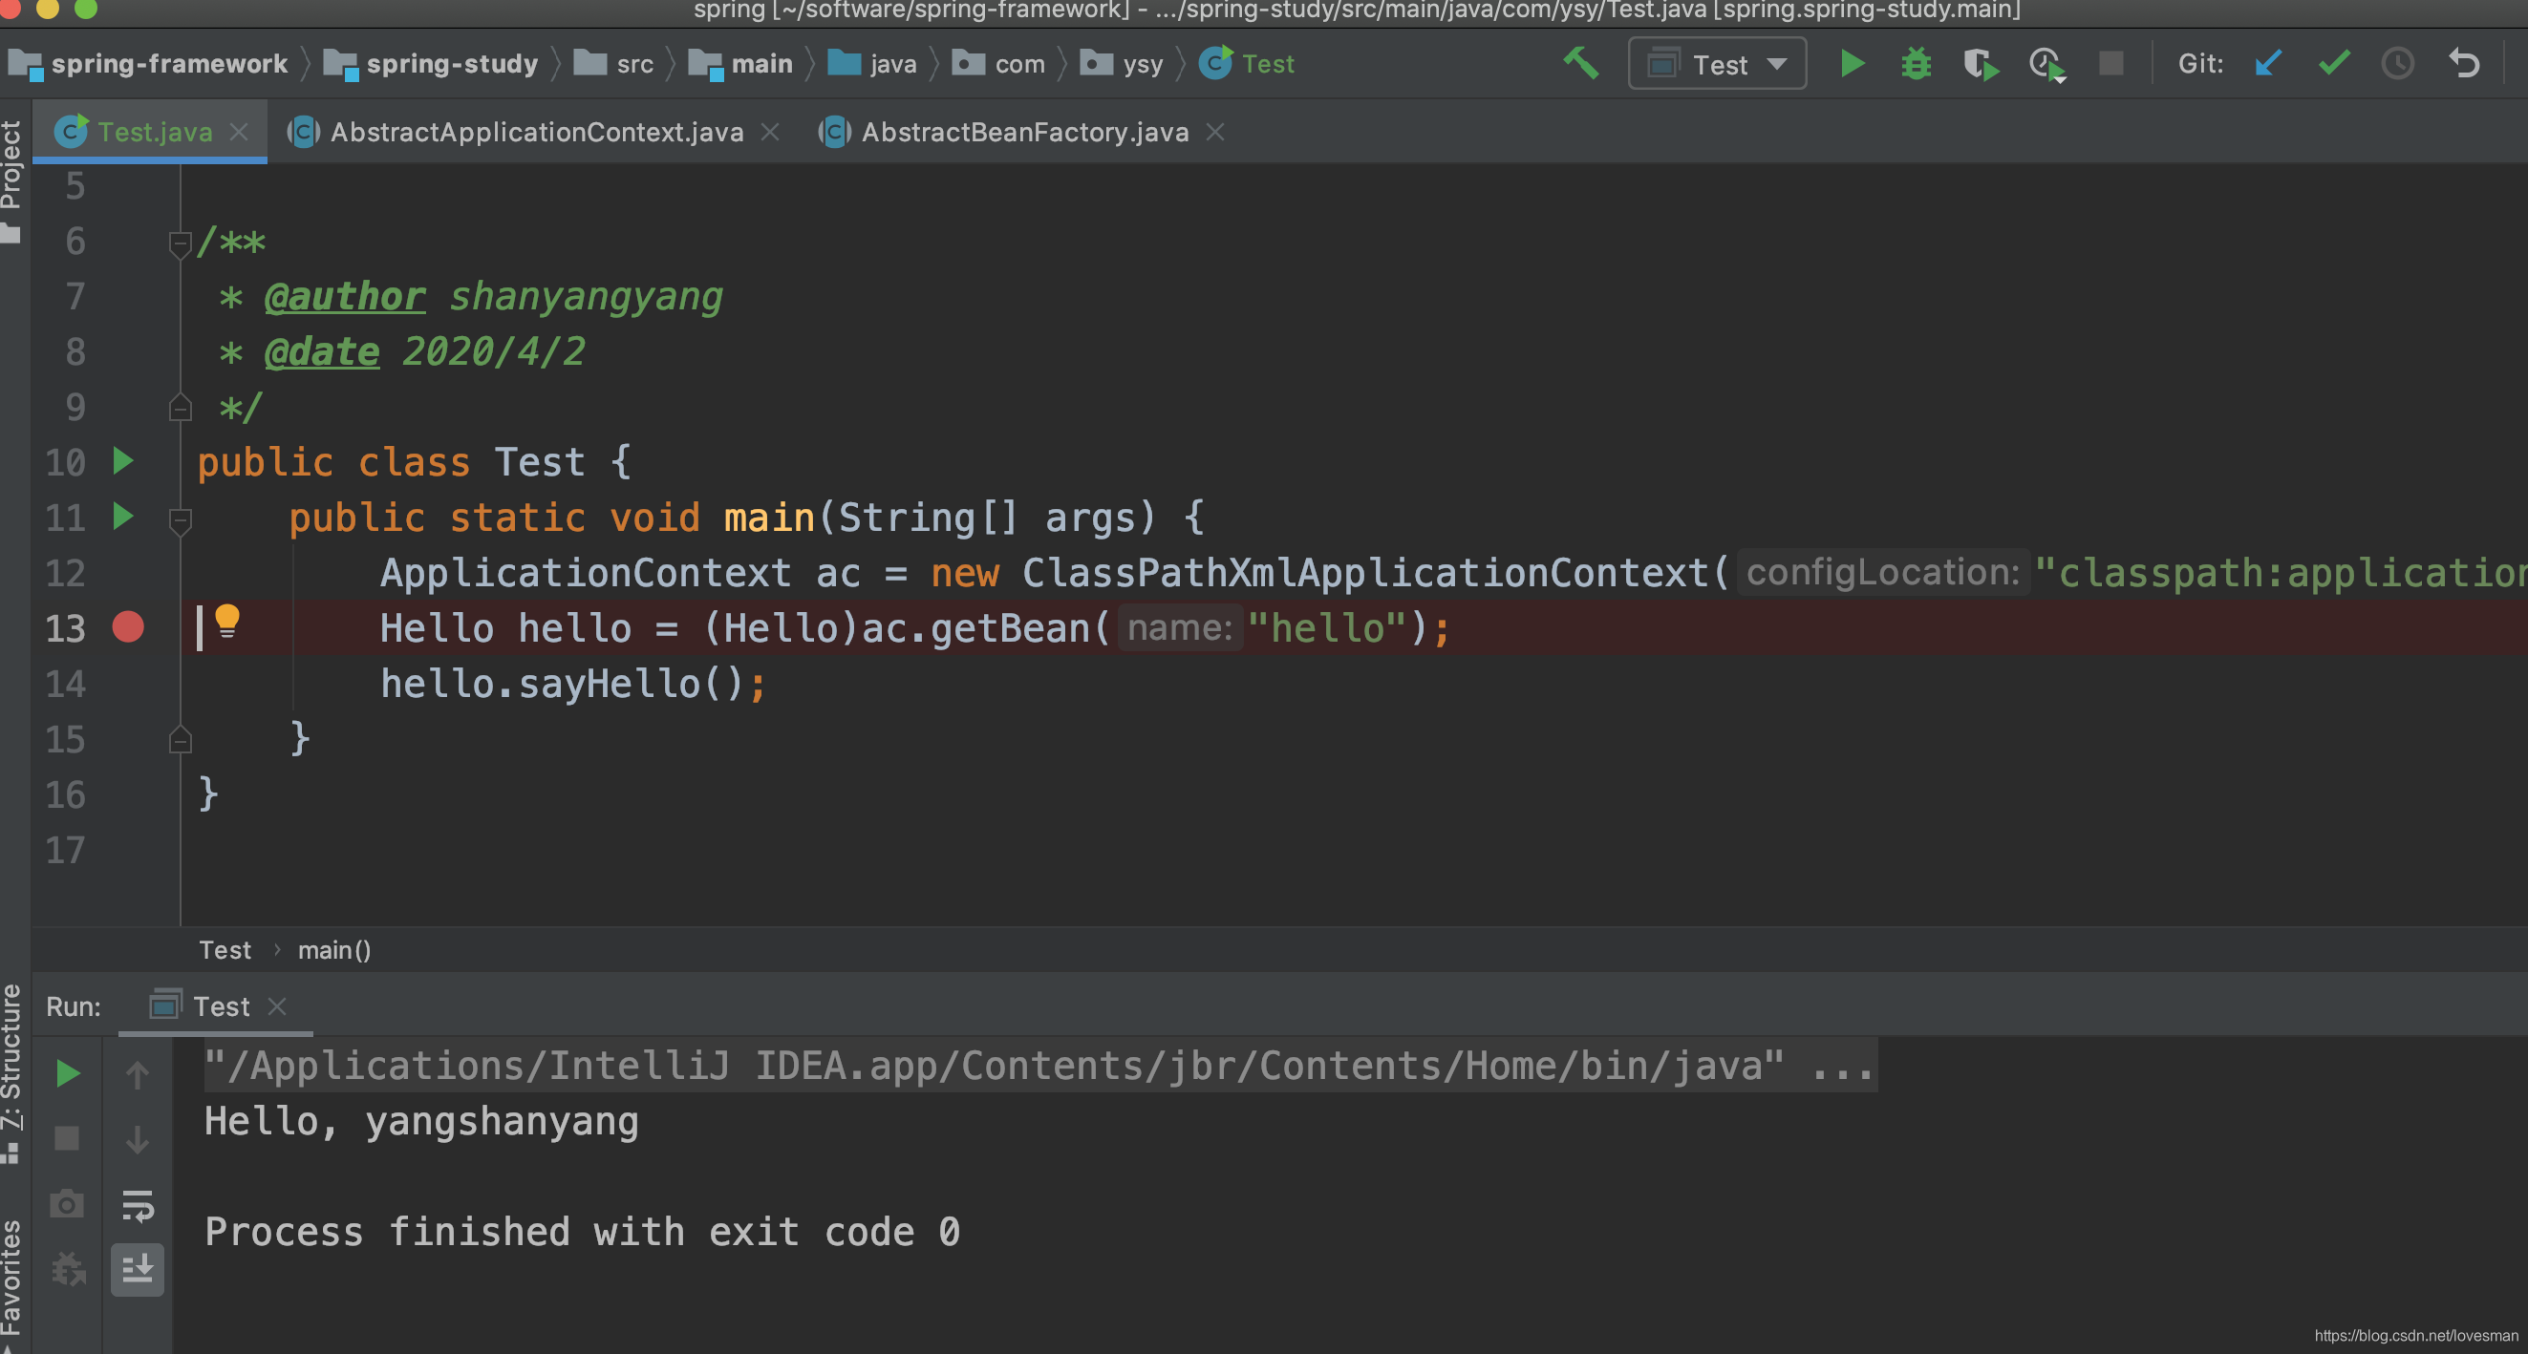This screenshot has width=2528, height=1354.
Task: Open the Test run configuration dropdown
Action: 1717,65
